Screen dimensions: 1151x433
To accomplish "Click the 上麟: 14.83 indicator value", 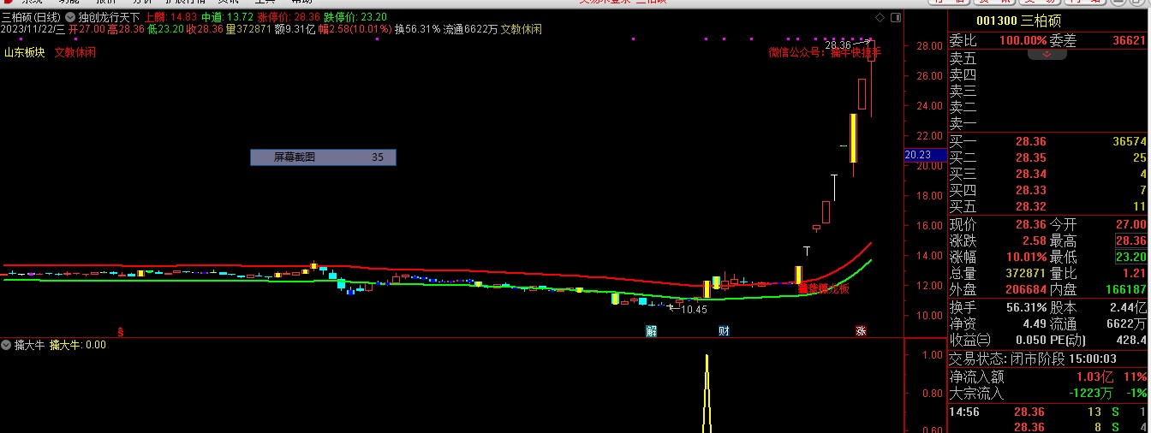I will 170,17.
